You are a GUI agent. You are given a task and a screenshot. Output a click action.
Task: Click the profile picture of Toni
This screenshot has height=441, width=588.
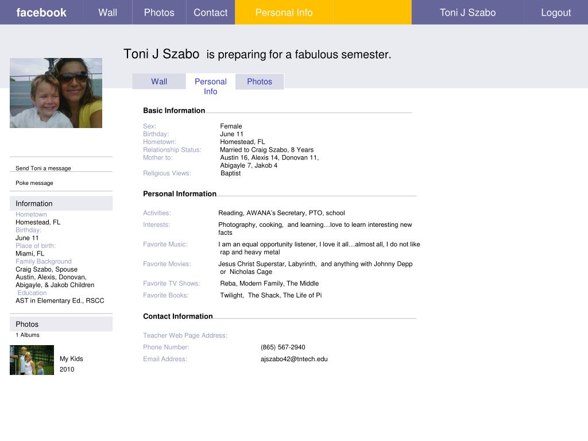pos(56,93)
